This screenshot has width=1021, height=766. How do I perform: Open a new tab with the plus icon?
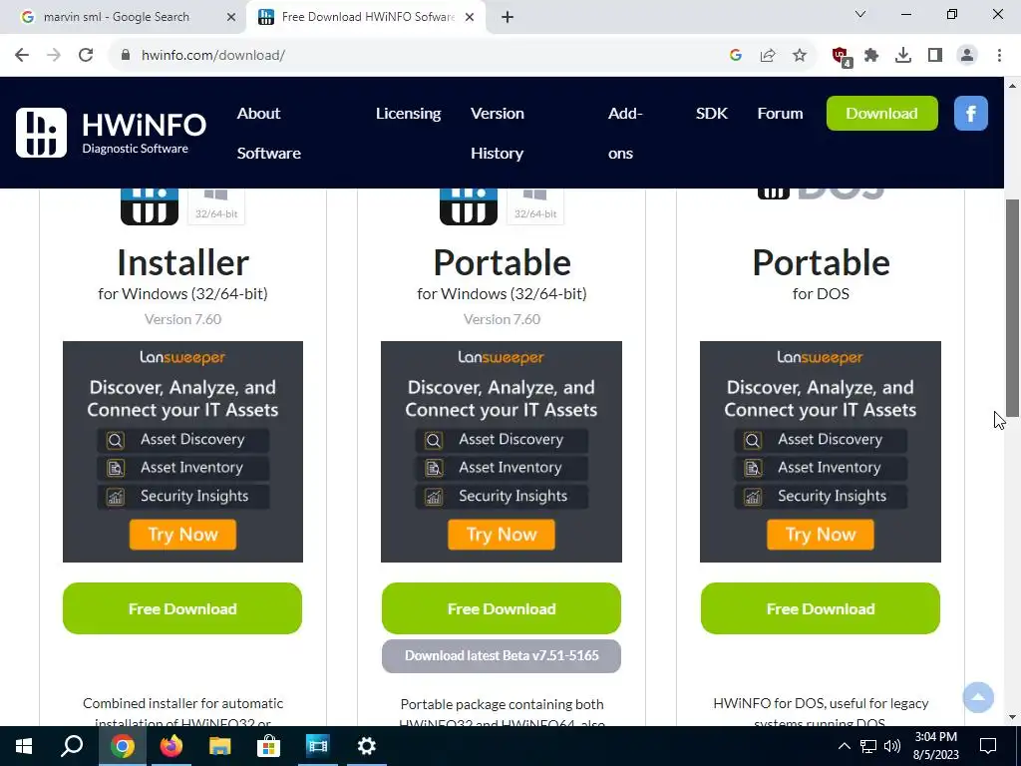coord(508,17)
